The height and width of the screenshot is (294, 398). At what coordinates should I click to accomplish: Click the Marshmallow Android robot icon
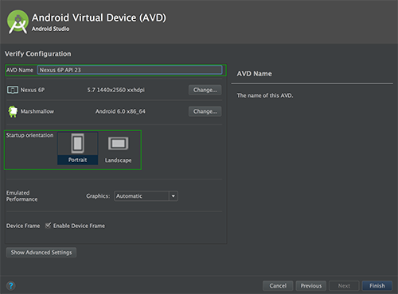(13, 111)
